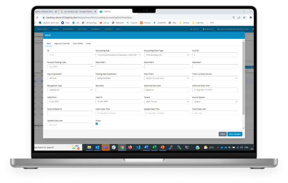Open Firefox from the Windows taskbar
Viewport: 288px width, 183px height.
point(130,147)
